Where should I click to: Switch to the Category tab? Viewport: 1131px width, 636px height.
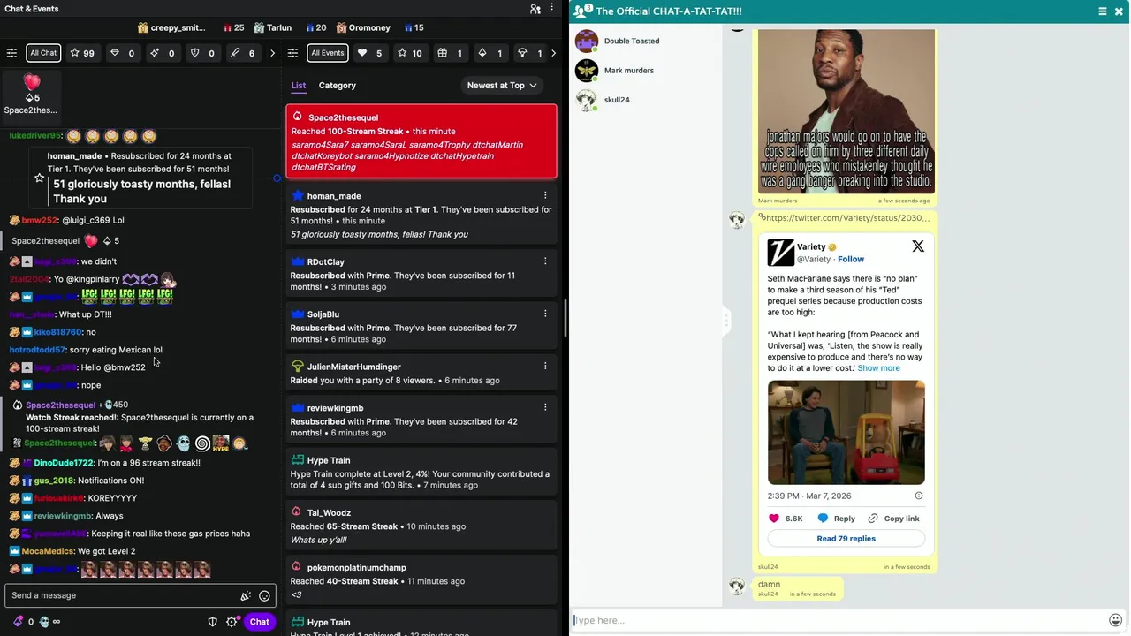coord(337,86)
